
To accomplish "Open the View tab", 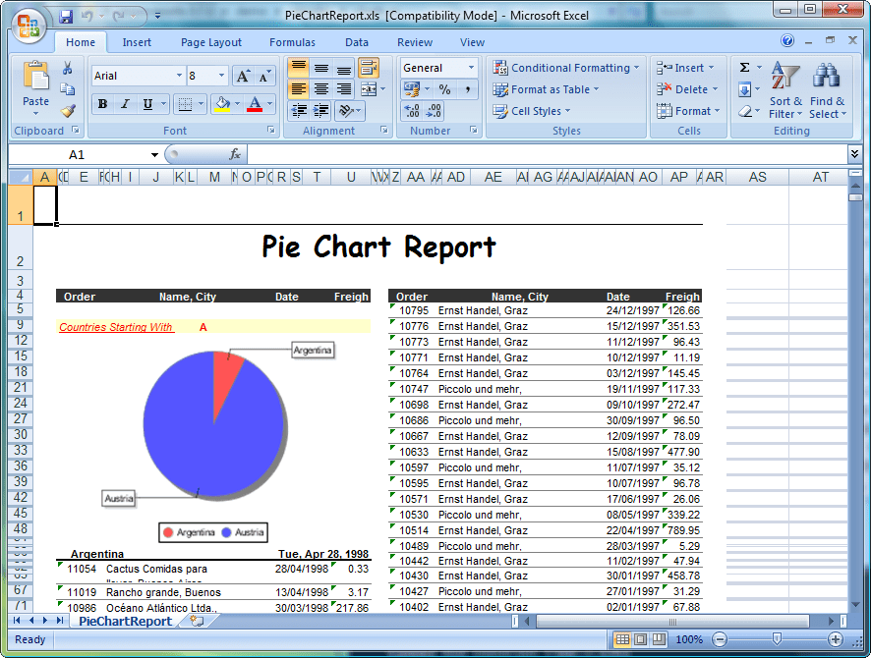I will pos(472,42).
